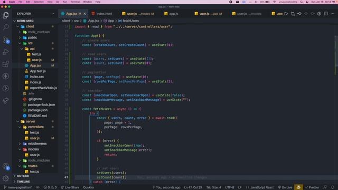Open macOS Spotlight search icon
This screenshot has width=338, height=190.
pyautogui.click(x=302, y=2)
